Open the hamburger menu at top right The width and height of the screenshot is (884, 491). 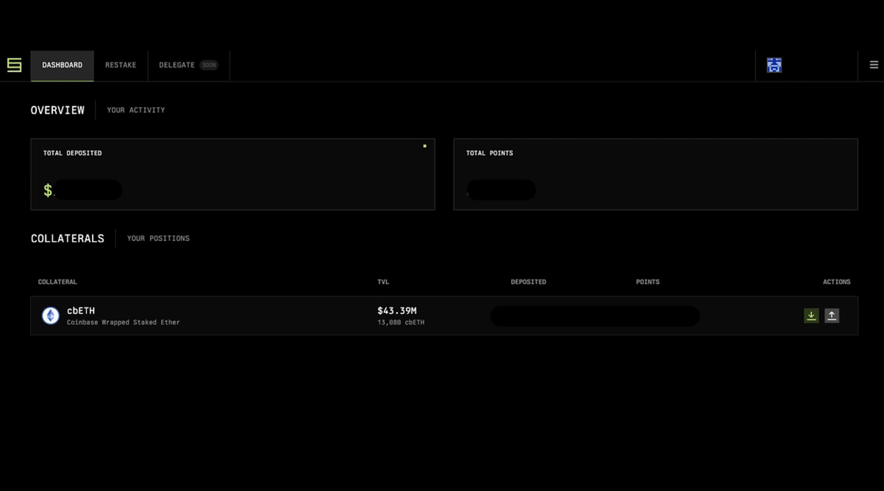[874, 64]
